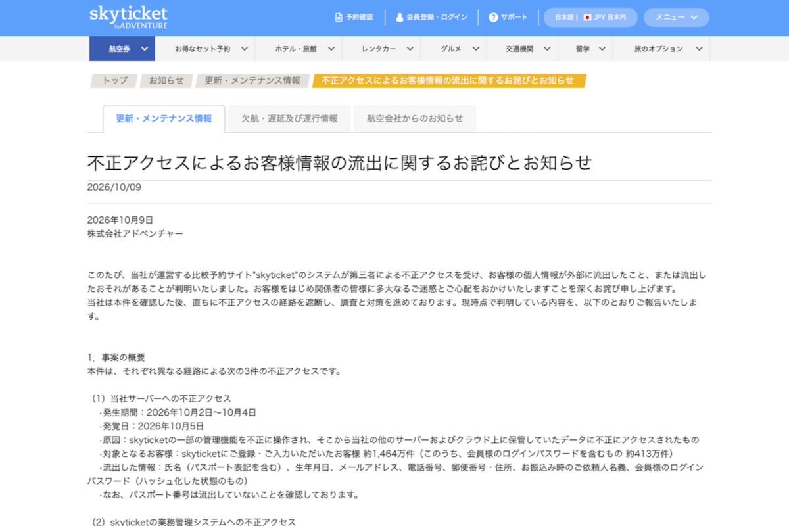Click the article title about 不正アクセス

click(x=339, y=162)
